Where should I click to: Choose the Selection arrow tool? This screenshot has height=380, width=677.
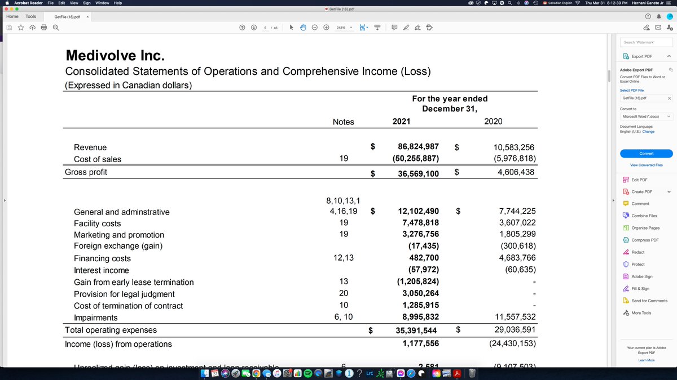(x=291, y=27)
